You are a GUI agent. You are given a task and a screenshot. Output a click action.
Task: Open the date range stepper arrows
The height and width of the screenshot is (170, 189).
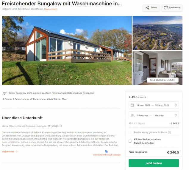176,105
